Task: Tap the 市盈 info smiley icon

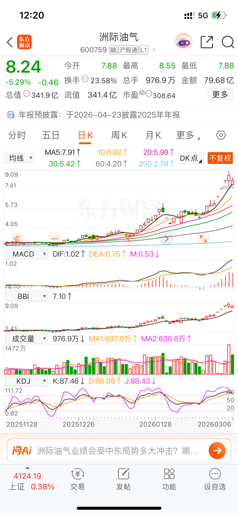Action: tap(149, 94)
